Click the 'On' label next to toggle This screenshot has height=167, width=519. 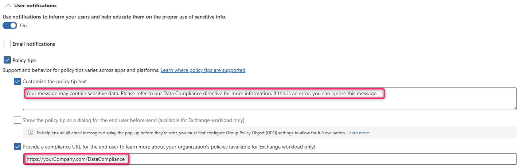(x=23, y=25)
